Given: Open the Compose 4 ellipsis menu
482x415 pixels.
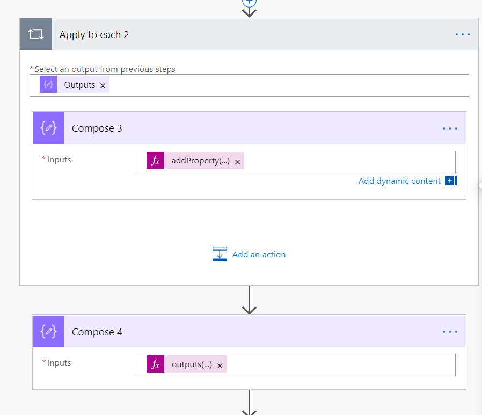Looking at the screenshot, I should pos(450,332).
